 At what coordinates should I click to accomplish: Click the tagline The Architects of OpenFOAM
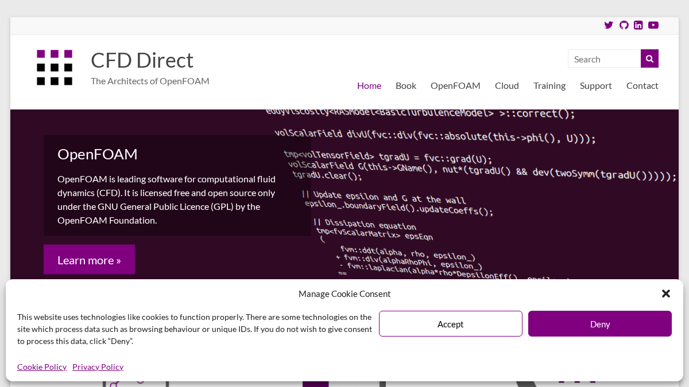[x=150, y=81]
